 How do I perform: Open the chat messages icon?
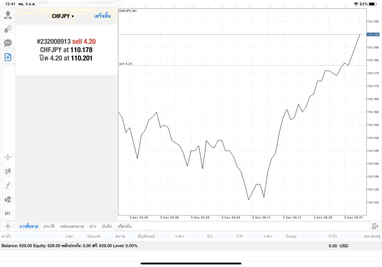(x=8, y=43)
